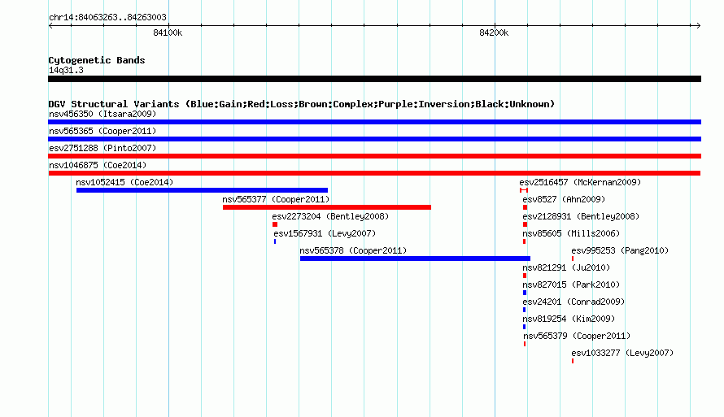
Task: Click the nsv456350 (Itsara2009) blue gain bar
Action: pyautogui.click(x=374, y=122)
